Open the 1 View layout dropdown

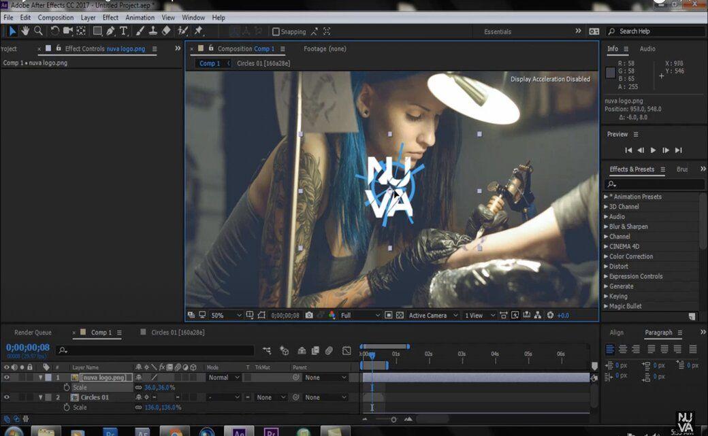[480, 315]
